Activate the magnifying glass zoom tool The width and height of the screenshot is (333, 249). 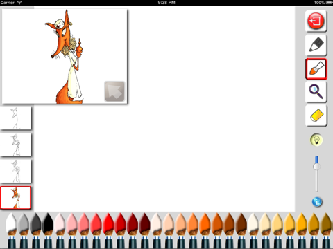[x=316, y=92]
